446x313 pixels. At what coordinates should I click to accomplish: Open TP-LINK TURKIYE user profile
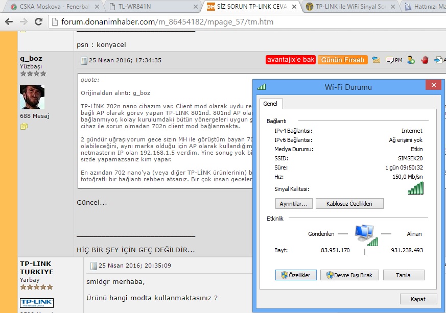(x=37, y=268)
